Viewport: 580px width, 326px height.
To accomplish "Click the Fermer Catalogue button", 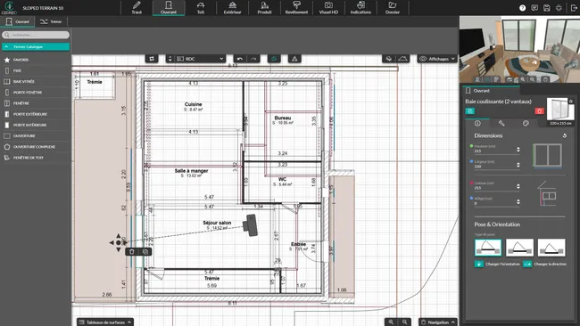I will [36, 47].
